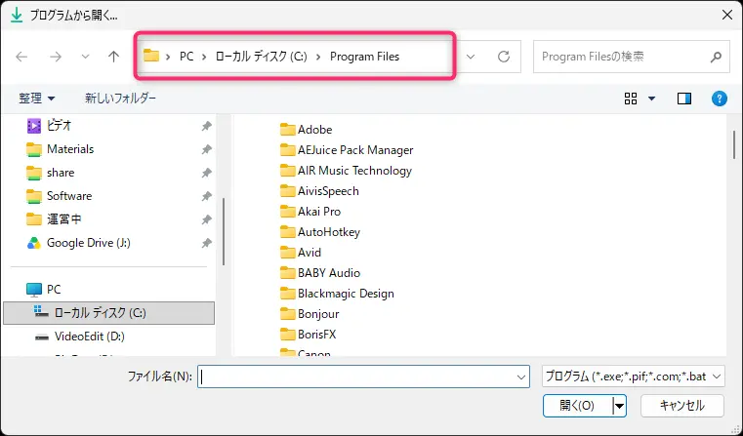Open the 整理 menu
This screenshot has height=436, width=743.
(36, 99)
